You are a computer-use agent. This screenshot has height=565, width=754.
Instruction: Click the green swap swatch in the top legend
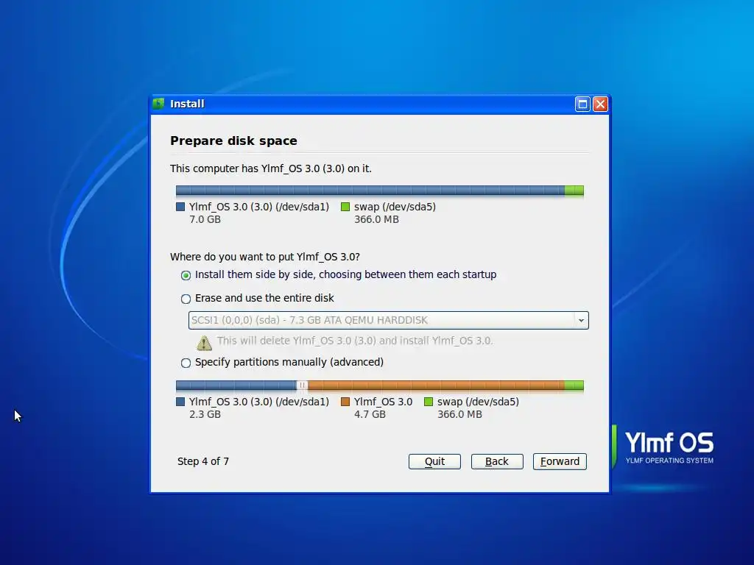click(345, 207)
